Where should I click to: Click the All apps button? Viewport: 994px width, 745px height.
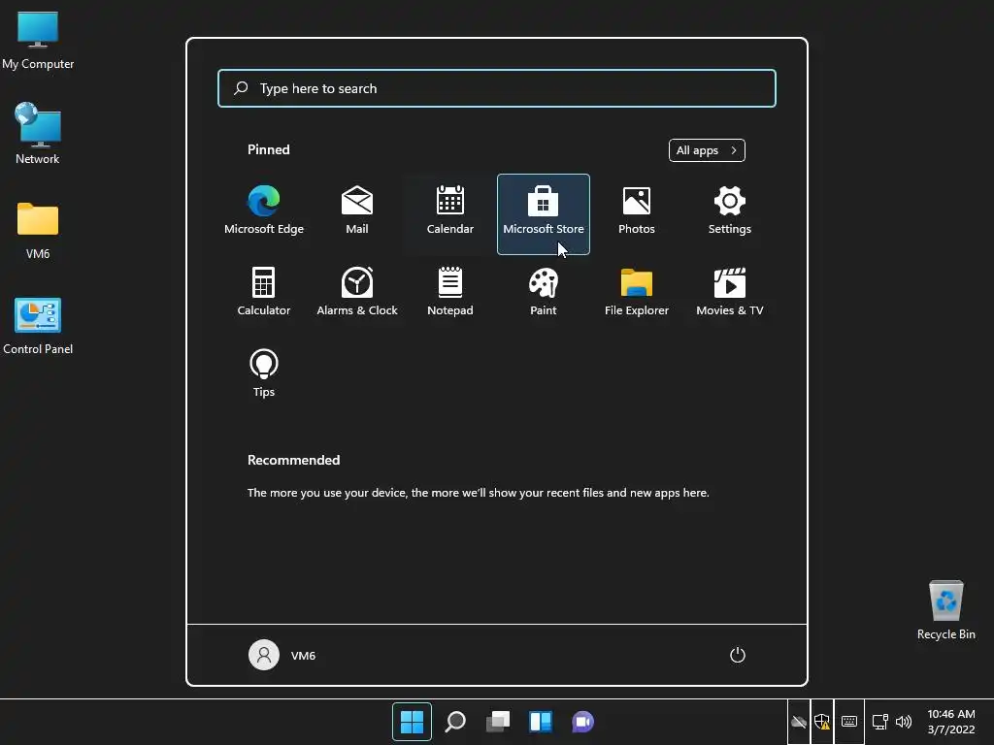pos(707,150)
